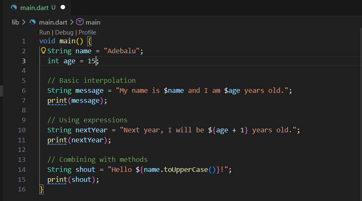The width and height of the screenshot is (362, 201).
Task: Click the chevron after lib in breadcrumbs
Action: (x=23, y=22)
